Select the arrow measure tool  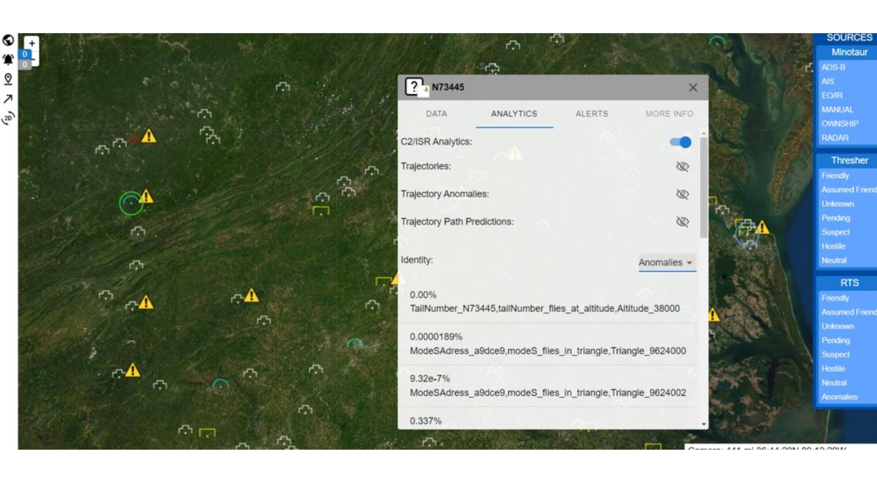pos(8,99)
